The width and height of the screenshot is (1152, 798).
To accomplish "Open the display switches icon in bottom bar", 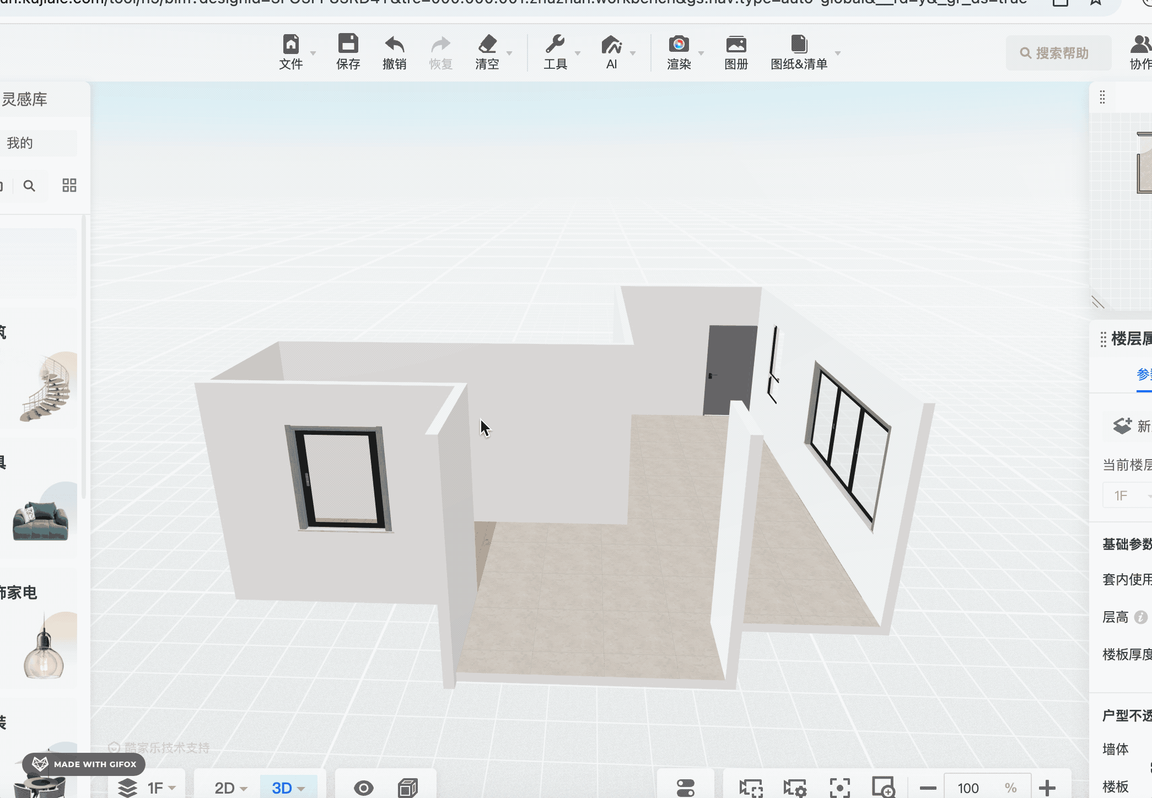I will pos(686,788).
